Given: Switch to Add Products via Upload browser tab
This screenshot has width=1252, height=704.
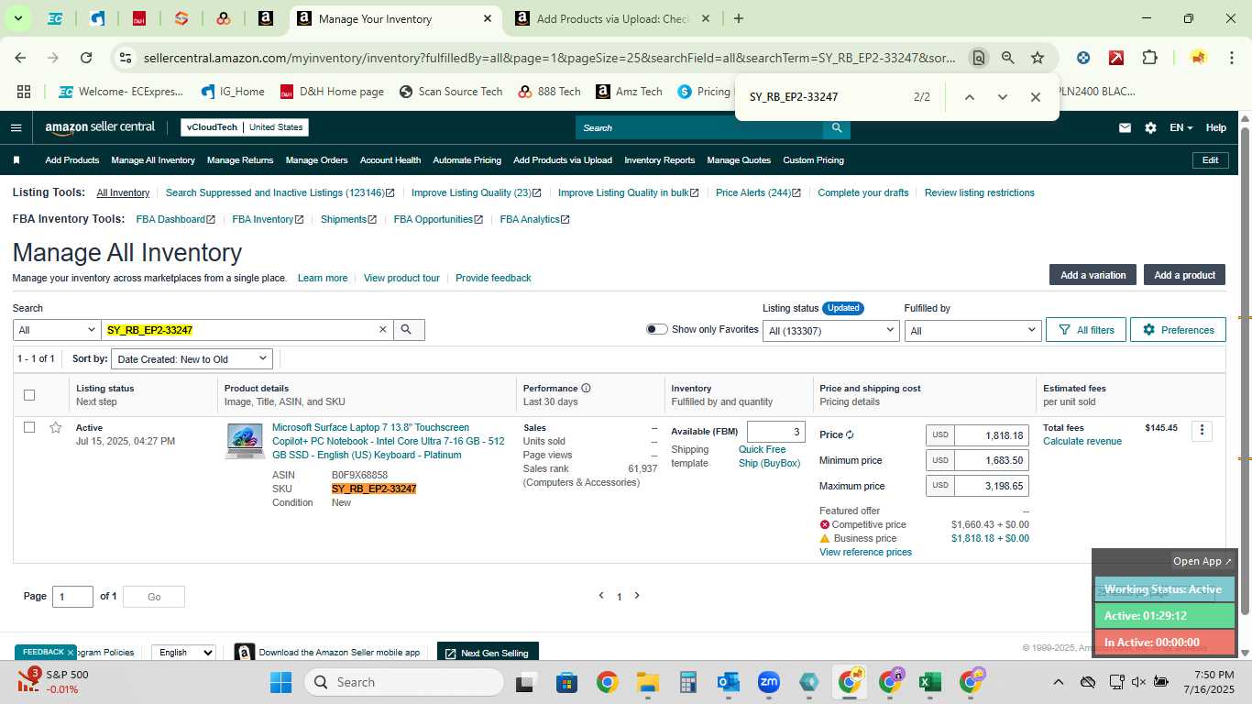Looking at the screenshot, I should click(x=611, y=18).
